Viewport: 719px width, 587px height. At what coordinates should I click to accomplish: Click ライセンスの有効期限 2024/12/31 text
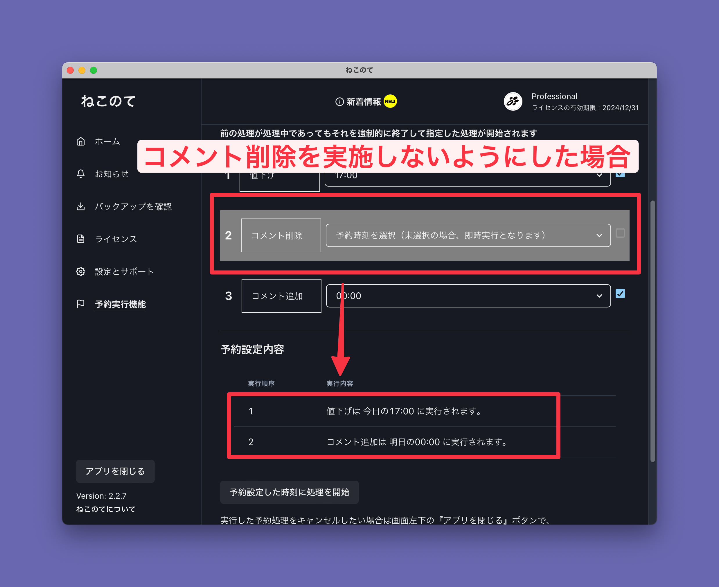[585, 108]
